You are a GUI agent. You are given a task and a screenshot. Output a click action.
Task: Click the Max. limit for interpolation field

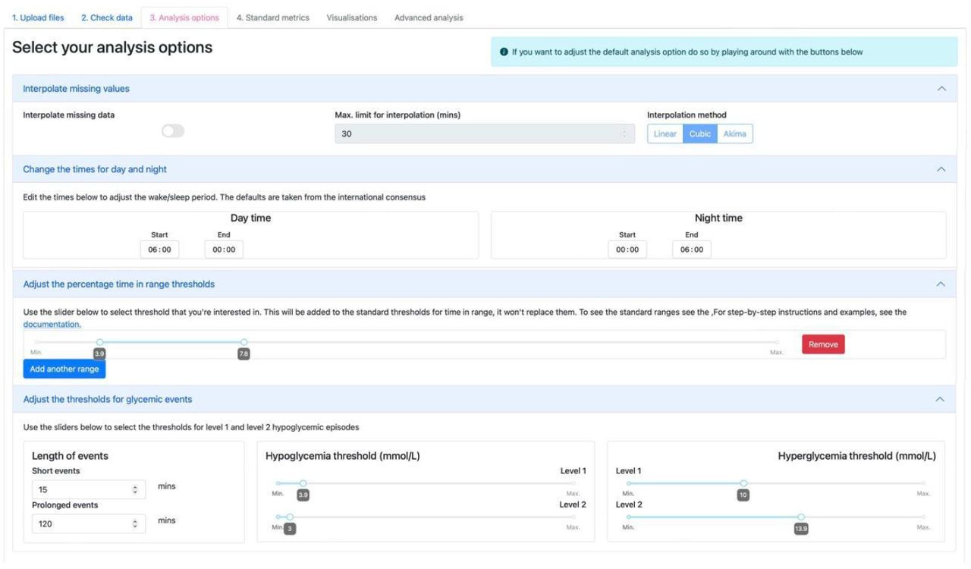485,134
